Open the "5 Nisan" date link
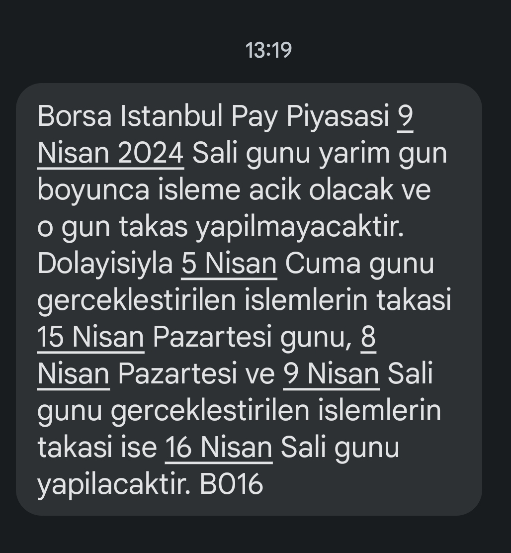The width and height of the screenshot is (511, 553). pos(229,264)
